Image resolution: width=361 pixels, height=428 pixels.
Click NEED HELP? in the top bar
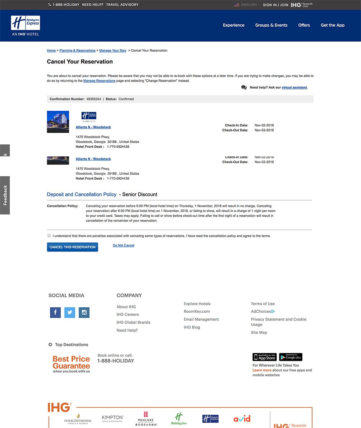92,5
